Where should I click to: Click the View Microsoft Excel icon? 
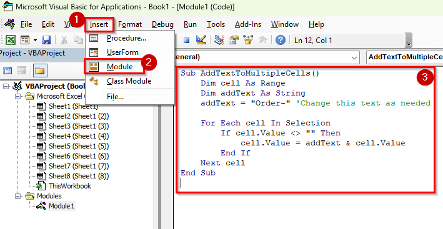point(11,40)
